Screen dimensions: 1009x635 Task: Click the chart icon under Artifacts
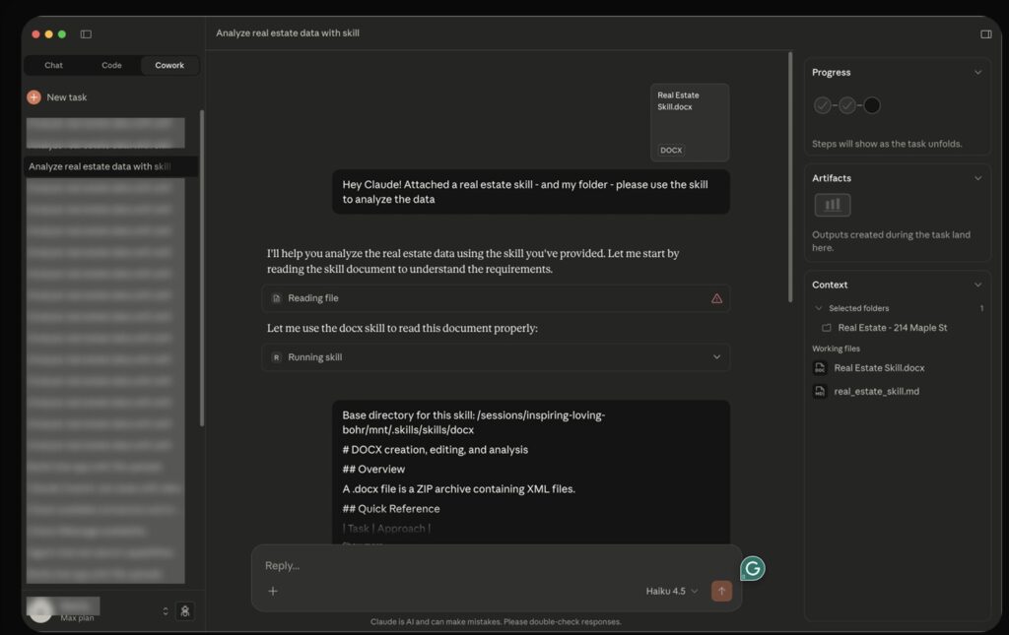[x=832, y=205]
